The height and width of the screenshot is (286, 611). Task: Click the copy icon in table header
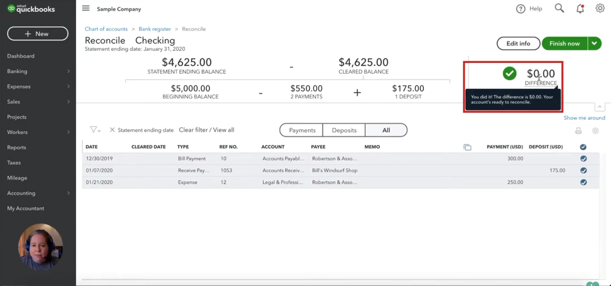[x=467, y=147]
